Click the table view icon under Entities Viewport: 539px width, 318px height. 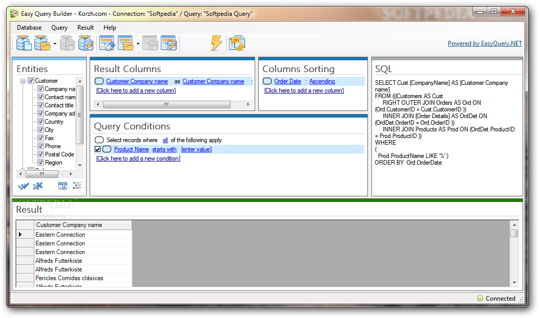point(63,186)
